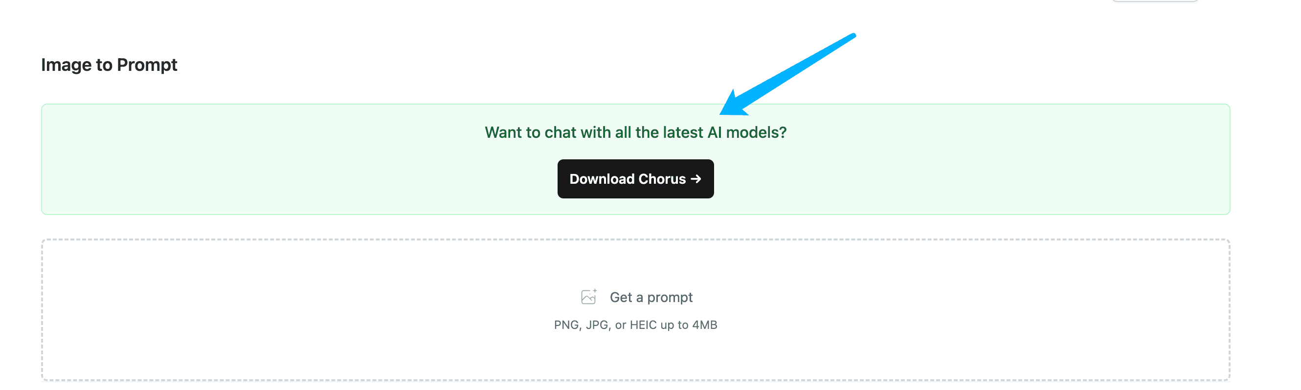Click the PNG, JPG, or HEIC file hint
Screen dimensions: 1301x390
tap(635, 325)
